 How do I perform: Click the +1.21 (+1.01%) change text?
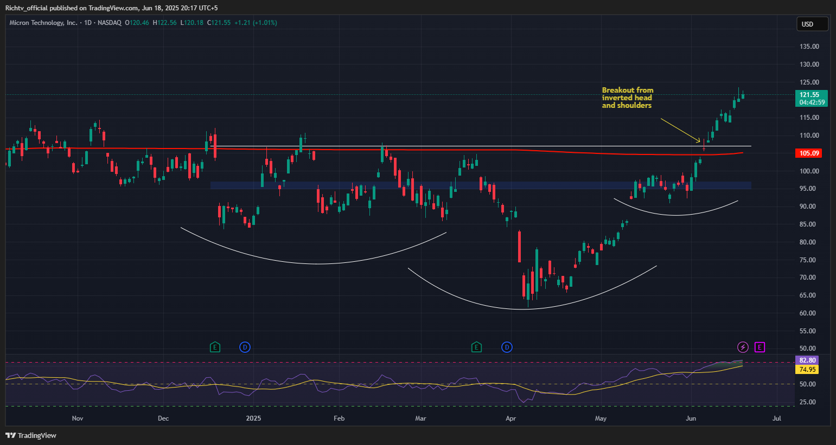256,23
